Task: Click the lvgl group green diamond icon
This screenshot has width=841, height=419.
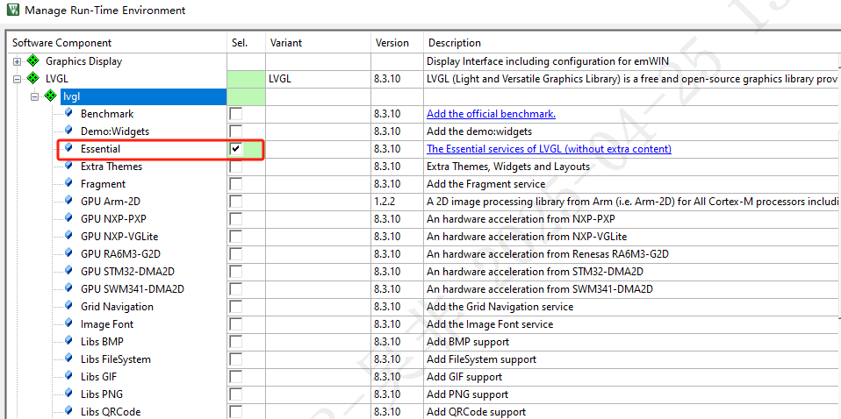Action: (51, 96)
